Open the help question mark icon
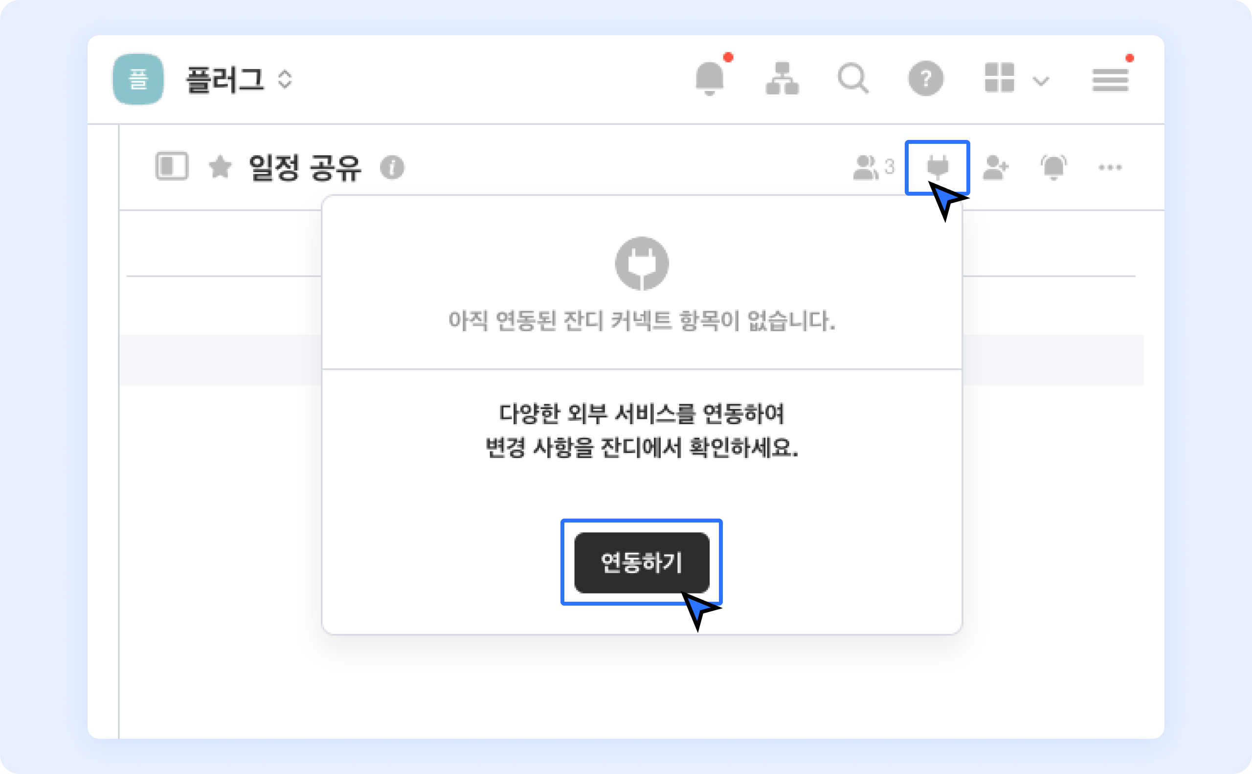The width and height of the screenshot is (1252, 774). pos(926,79)
